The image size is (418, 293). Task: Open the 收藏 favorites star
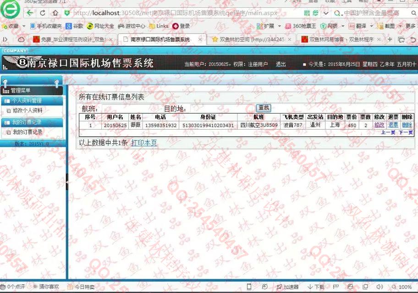pos(5,26)
